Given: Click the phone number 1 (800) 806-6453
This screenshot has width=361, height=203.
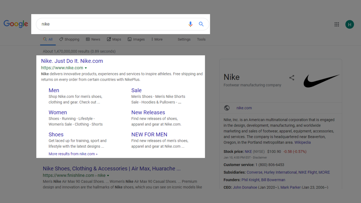Looking at the screenshot, I should [270, 165].
